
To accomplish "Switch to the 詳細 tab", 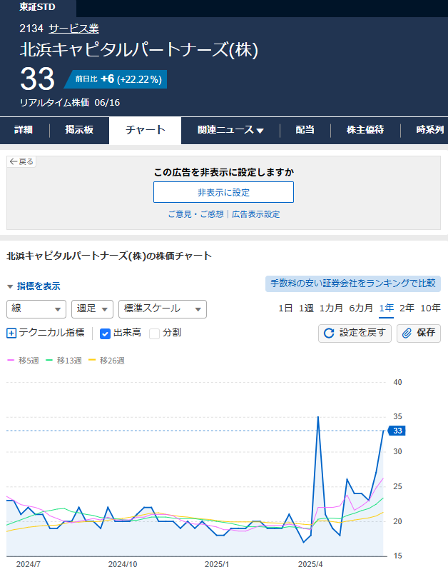I will (24, 130).
